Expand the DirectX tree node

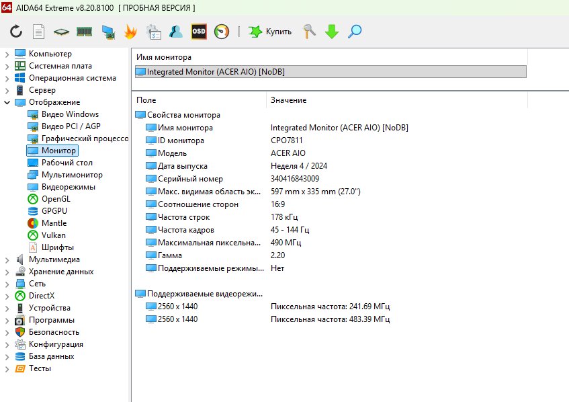tap(7, 296)
